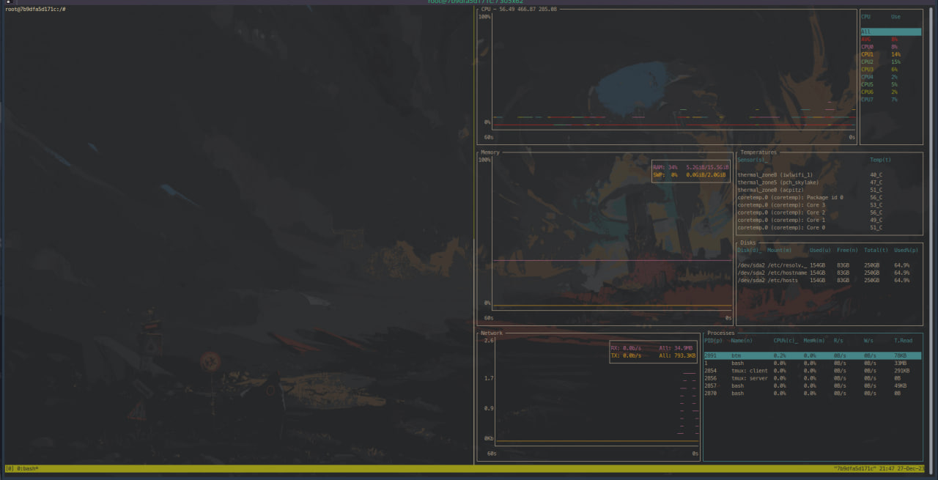Select CPU6 in the CPU legend
The image size is (938, 480).
point(890,92)
